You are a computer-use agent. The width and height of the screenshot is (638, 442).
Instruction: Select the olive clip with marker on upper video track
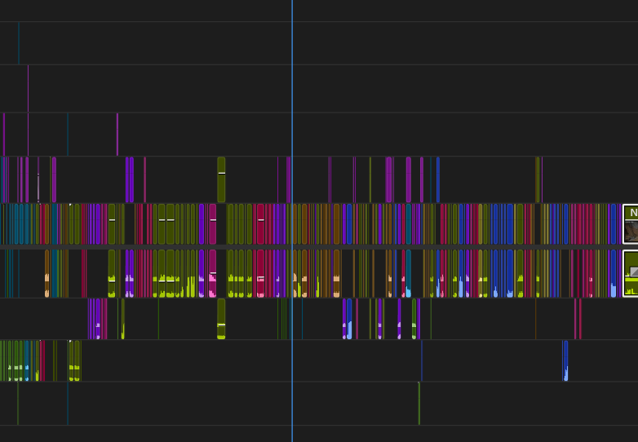pyautogui.click(x=221, y=179)
